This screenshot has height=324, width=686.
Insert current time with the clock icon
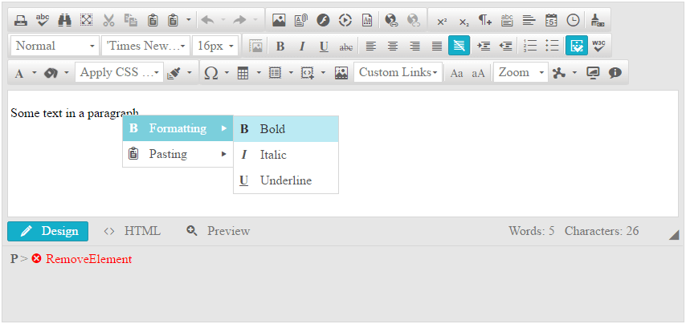[573, 20]
